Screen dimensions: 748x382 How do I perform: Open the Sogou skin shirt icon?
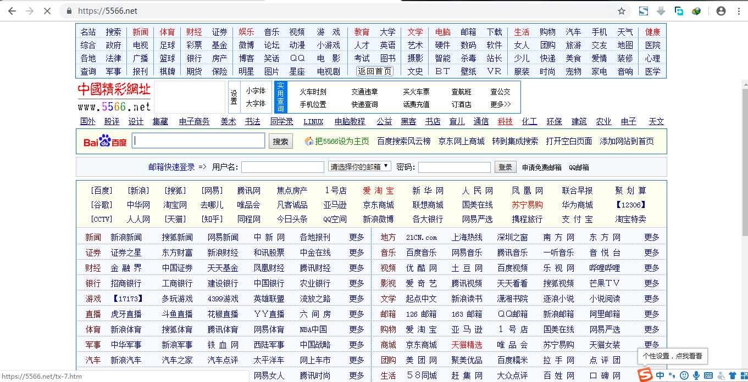732,376
